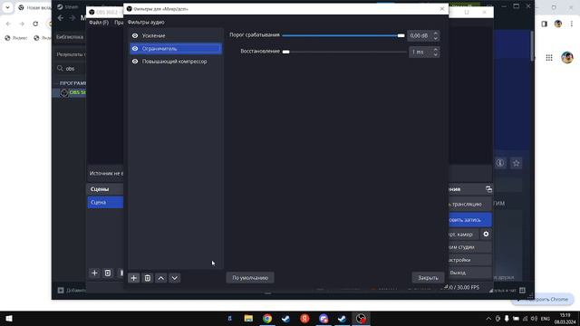The image size is (580, 326).
Task: Select Сцена in OBS scenes list
Action: 105,202
